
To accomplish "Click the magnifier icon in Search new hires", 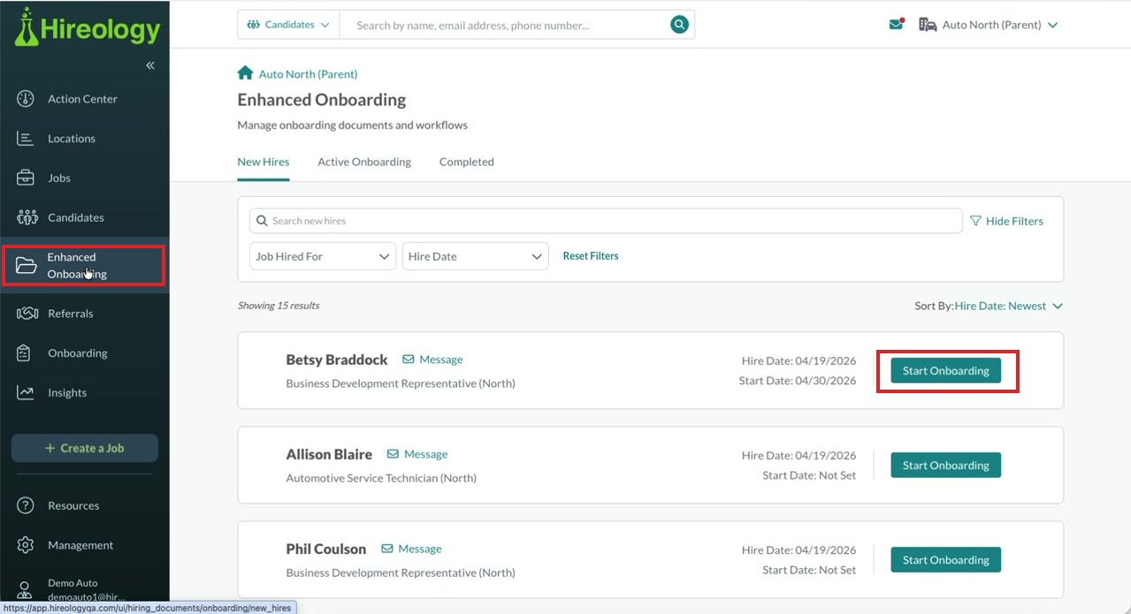I will (263, 221).
